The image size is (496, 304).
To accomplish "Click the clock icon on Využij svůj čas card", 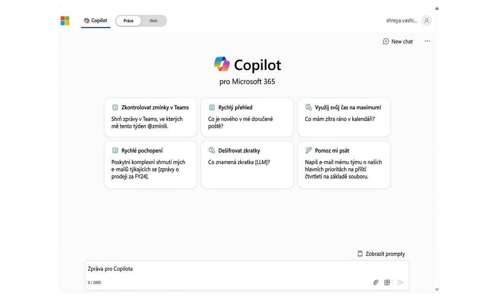I will point(308,108).
